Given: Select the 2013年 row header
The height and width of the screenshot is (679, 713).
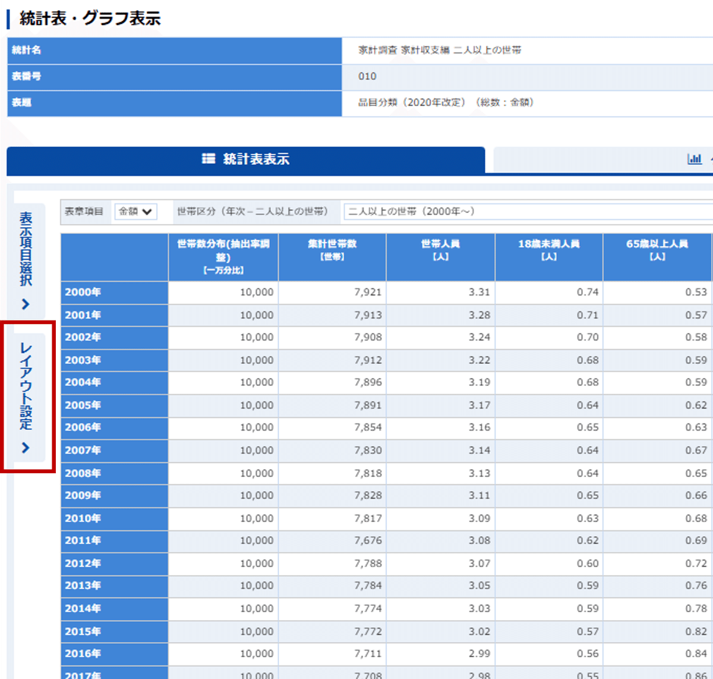Looking at the screenshot, I should pyautogui.click(x=115, y=586).
